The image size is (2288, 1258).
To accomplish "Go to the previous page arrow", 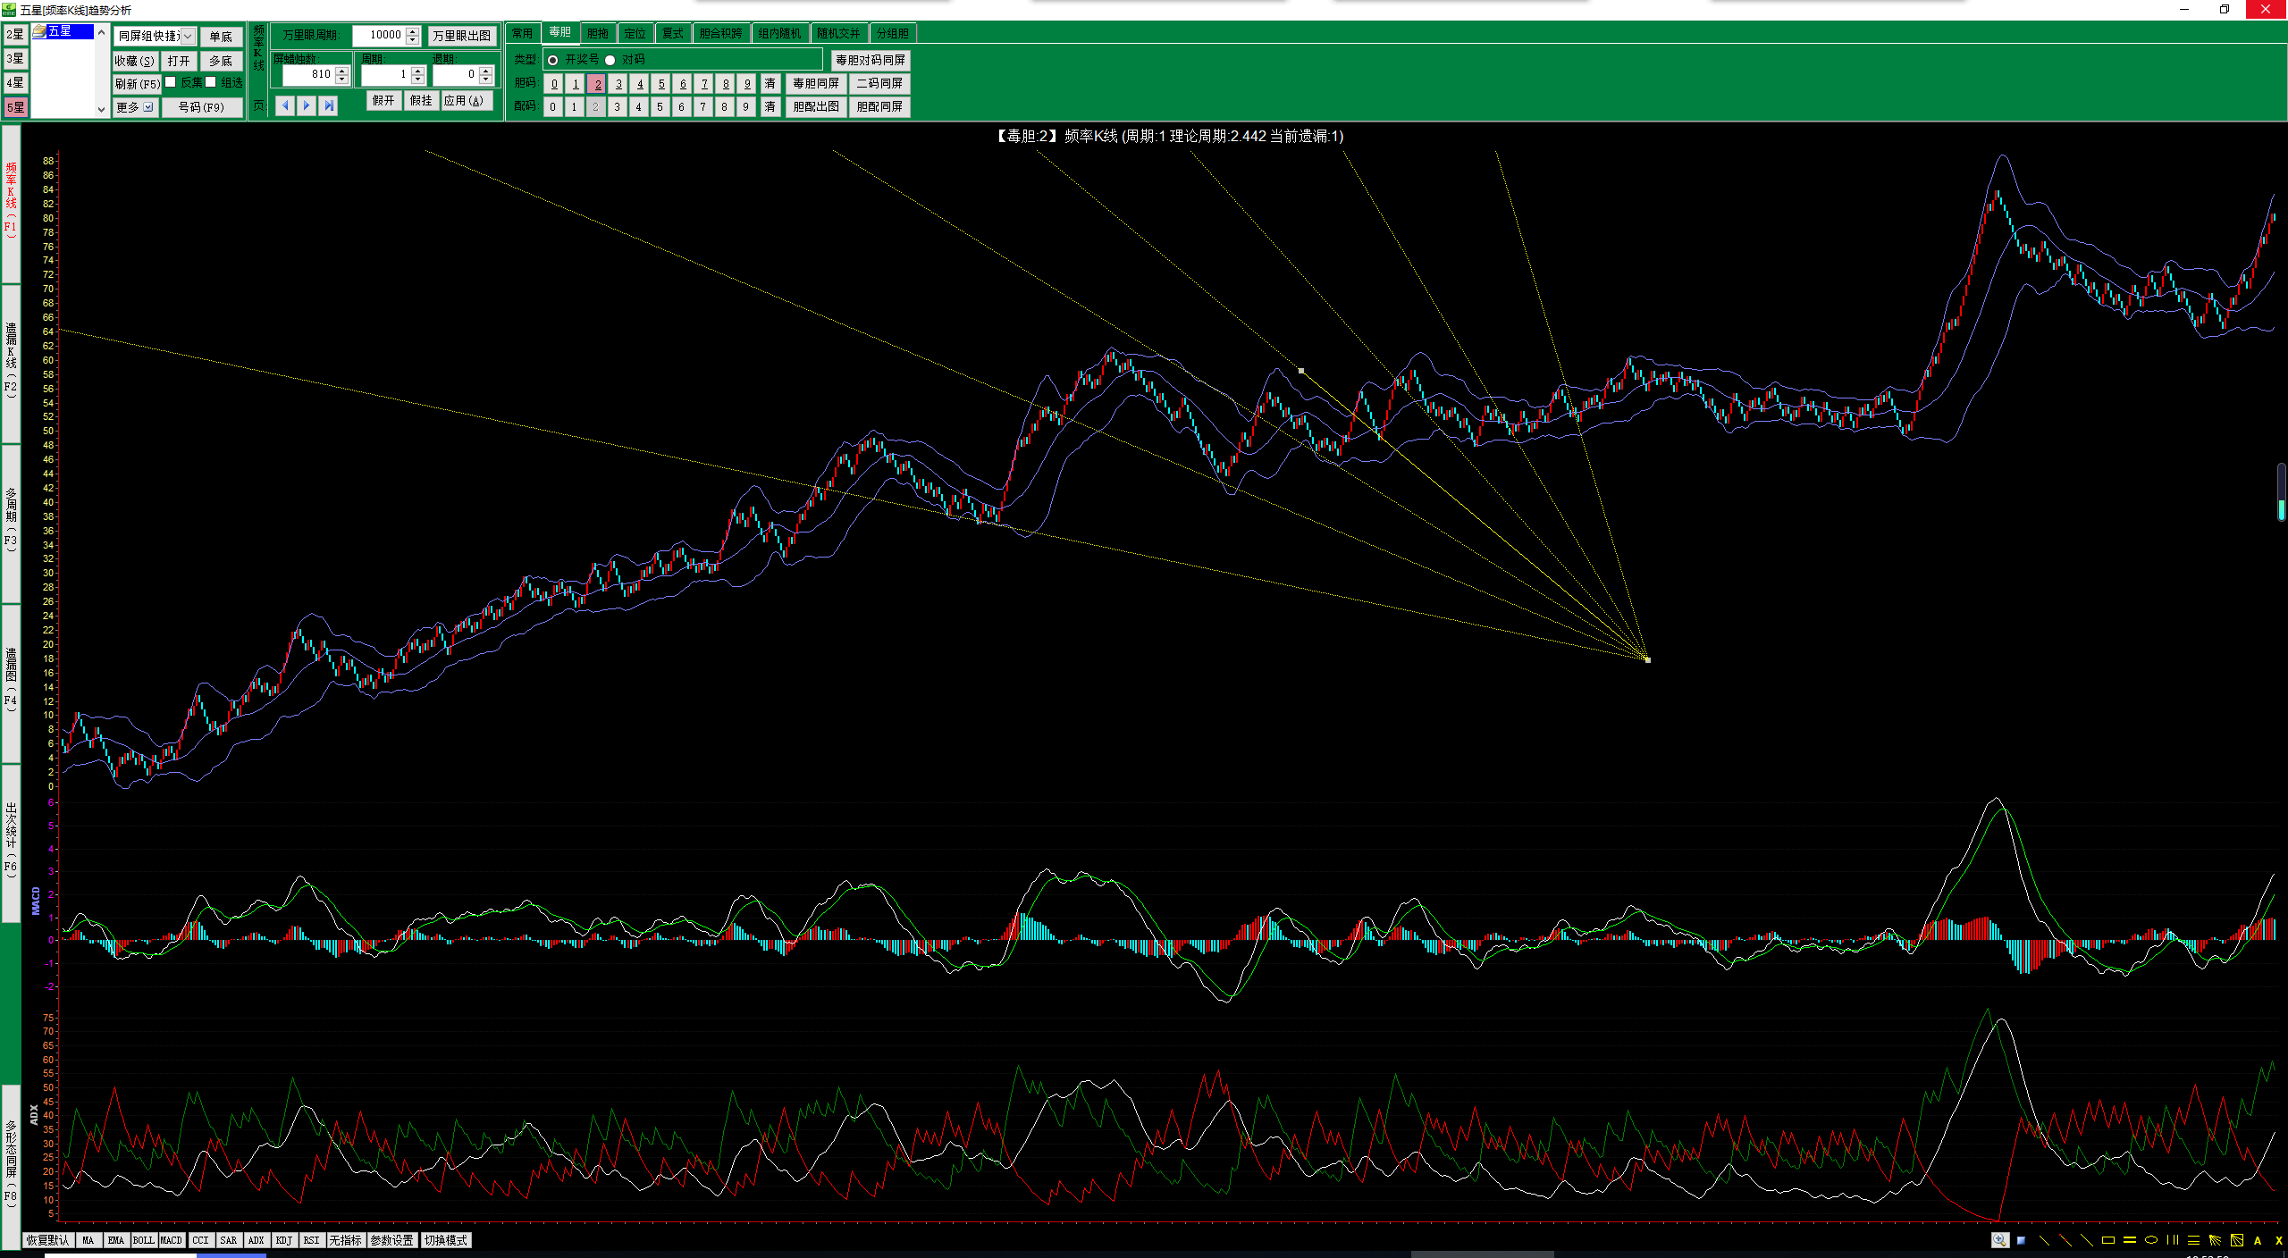I will click(285, 105).
